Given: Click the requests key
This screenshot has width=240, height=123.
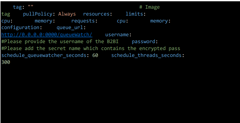Looking at the screenshot, I should (x=83, y=21).
